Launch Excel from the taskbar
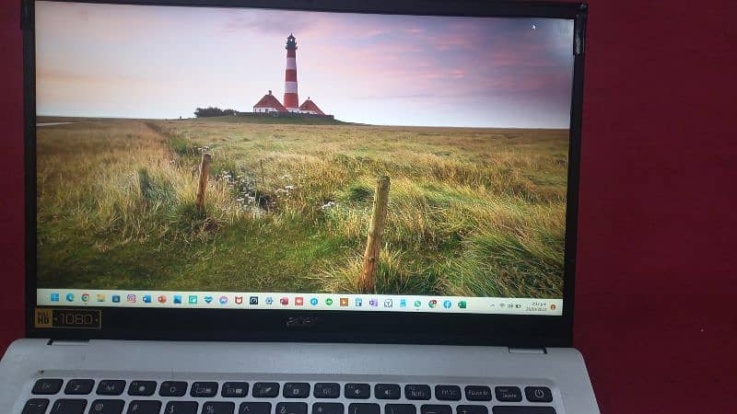The width and height of the screenshot is (737, 414). click(462, 304)
